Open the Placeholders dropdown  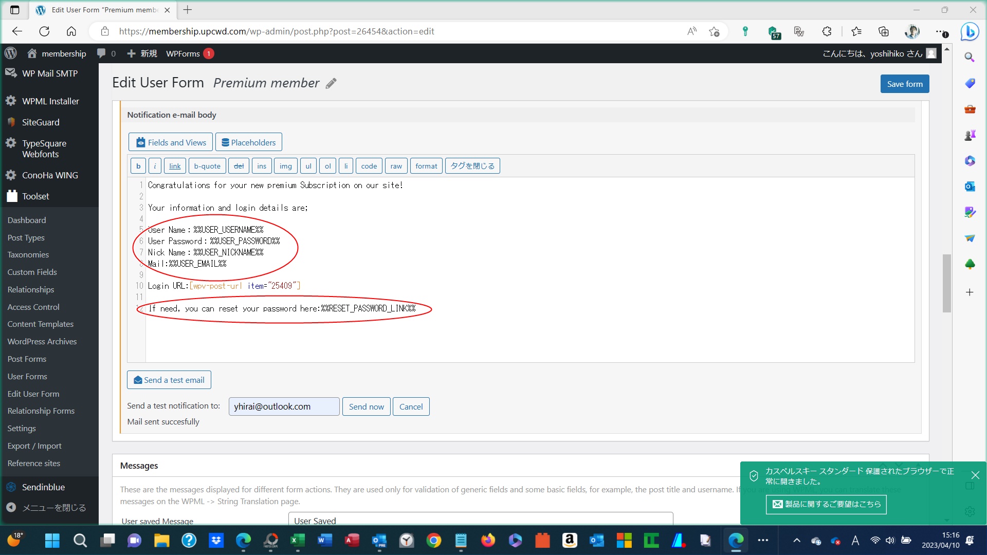pyautogui.click(x=248, y=142)
